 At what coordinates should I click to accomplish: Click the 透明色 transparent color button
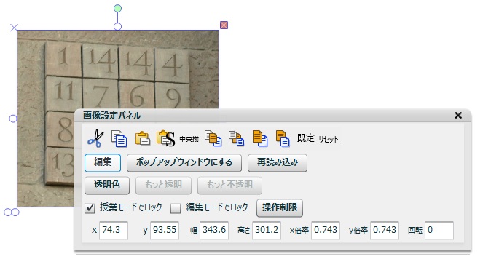click(107, 185)
